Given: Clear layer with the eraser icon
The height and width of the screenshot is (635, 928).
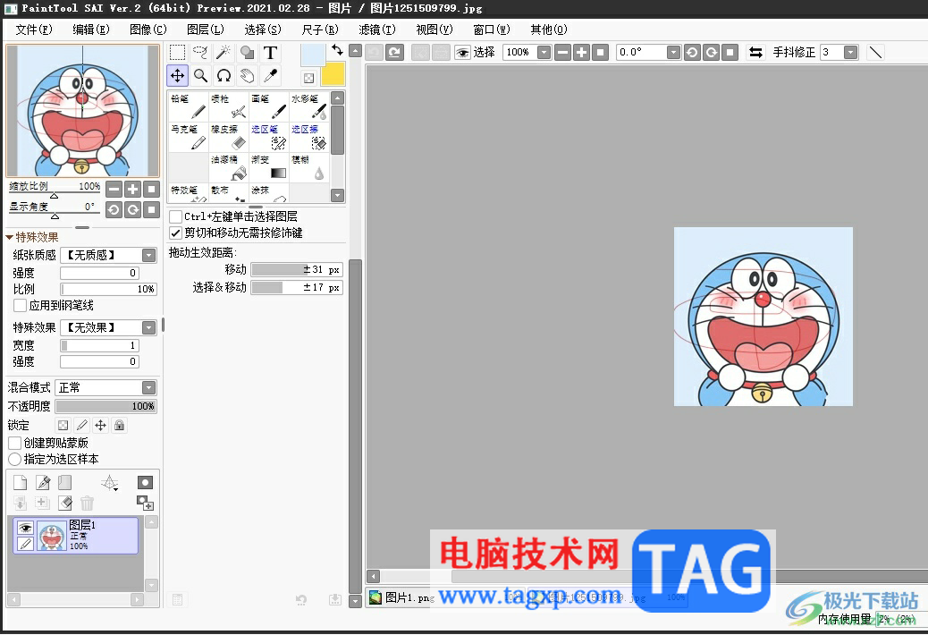Looking at the screenshot, I should click(65, 503).
